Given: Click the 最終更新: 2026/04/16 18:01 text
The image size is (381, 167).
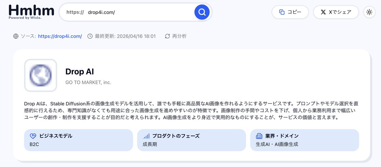Looking at the screenshot, I should pos(125,36).
